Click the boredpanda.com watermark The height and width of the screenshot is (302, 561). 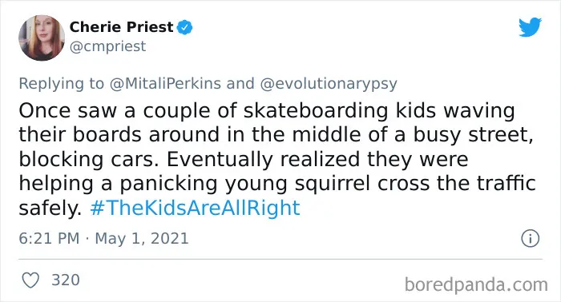click(476, 285)
